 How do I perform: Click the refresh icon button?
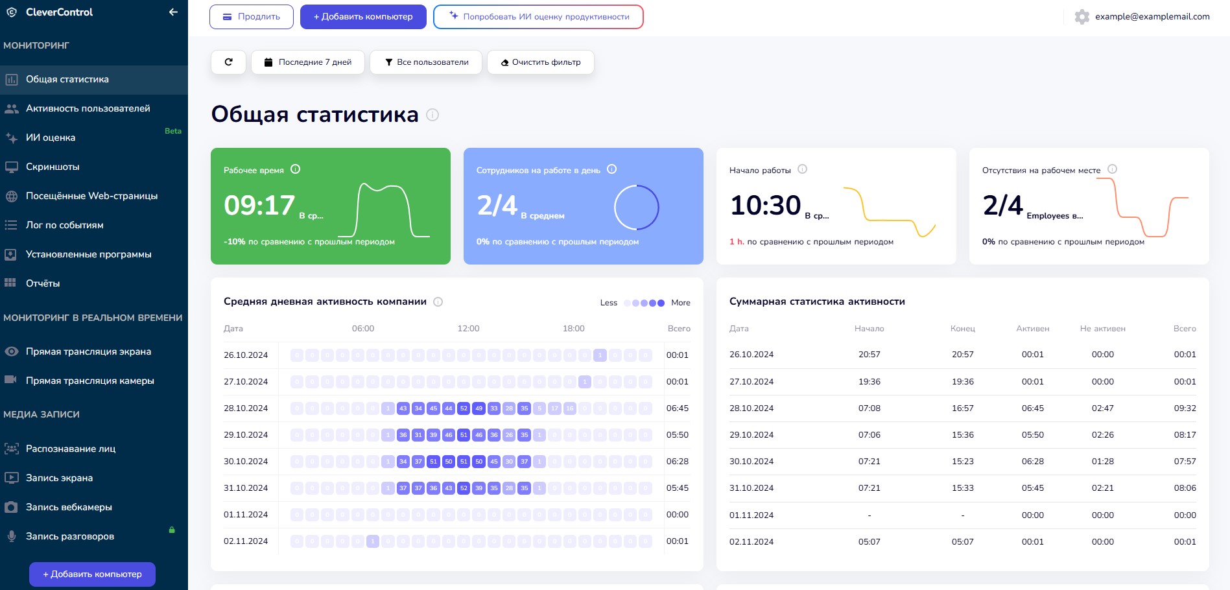pos(228,62)
